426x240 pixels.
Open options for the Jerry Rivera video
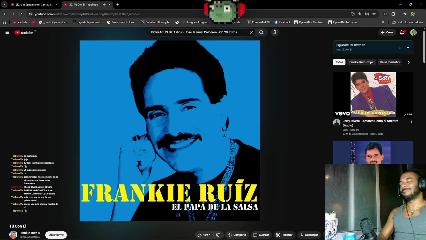(411, 121)
